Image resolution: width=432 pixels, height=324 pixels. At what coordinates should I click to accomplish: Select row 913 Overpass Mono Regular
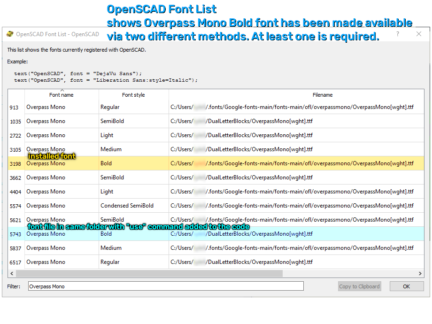coord(46,107)
